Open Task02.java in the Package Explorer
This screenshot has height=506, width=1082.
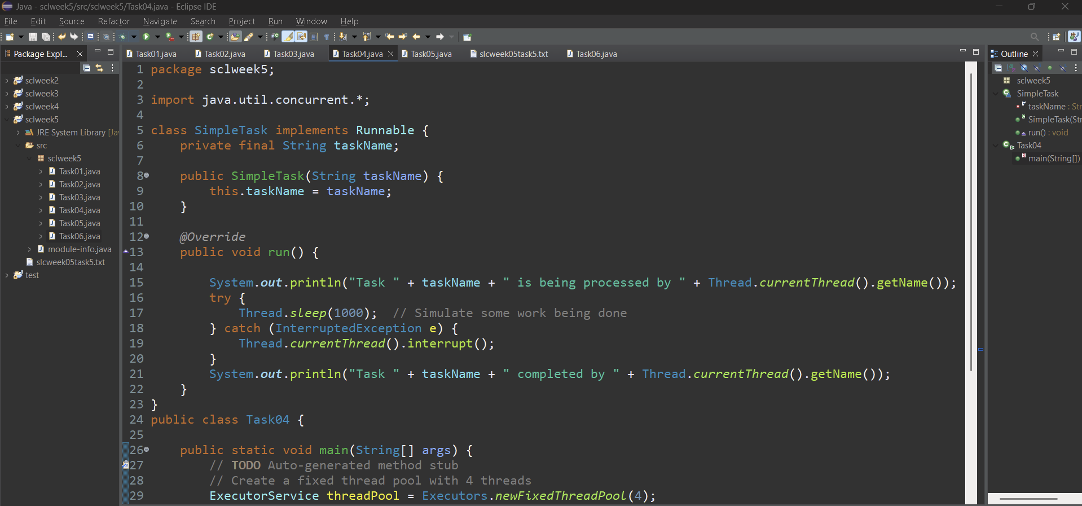coord(80,184)
